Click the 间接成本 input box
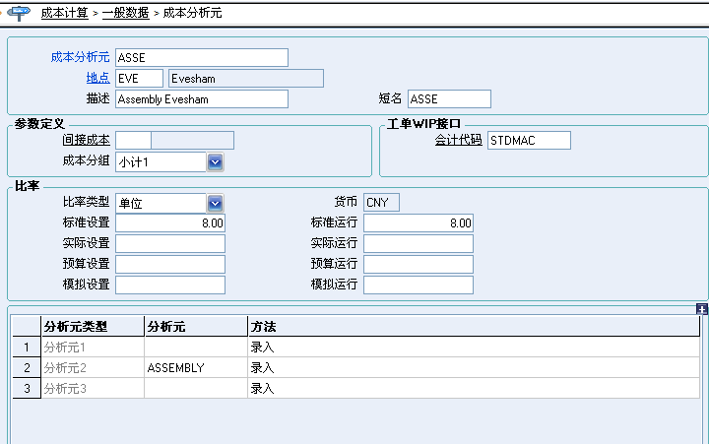 pyautogui.click(x=133, y=140)
